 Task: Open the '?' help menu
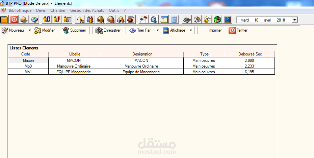coord(125,10)
